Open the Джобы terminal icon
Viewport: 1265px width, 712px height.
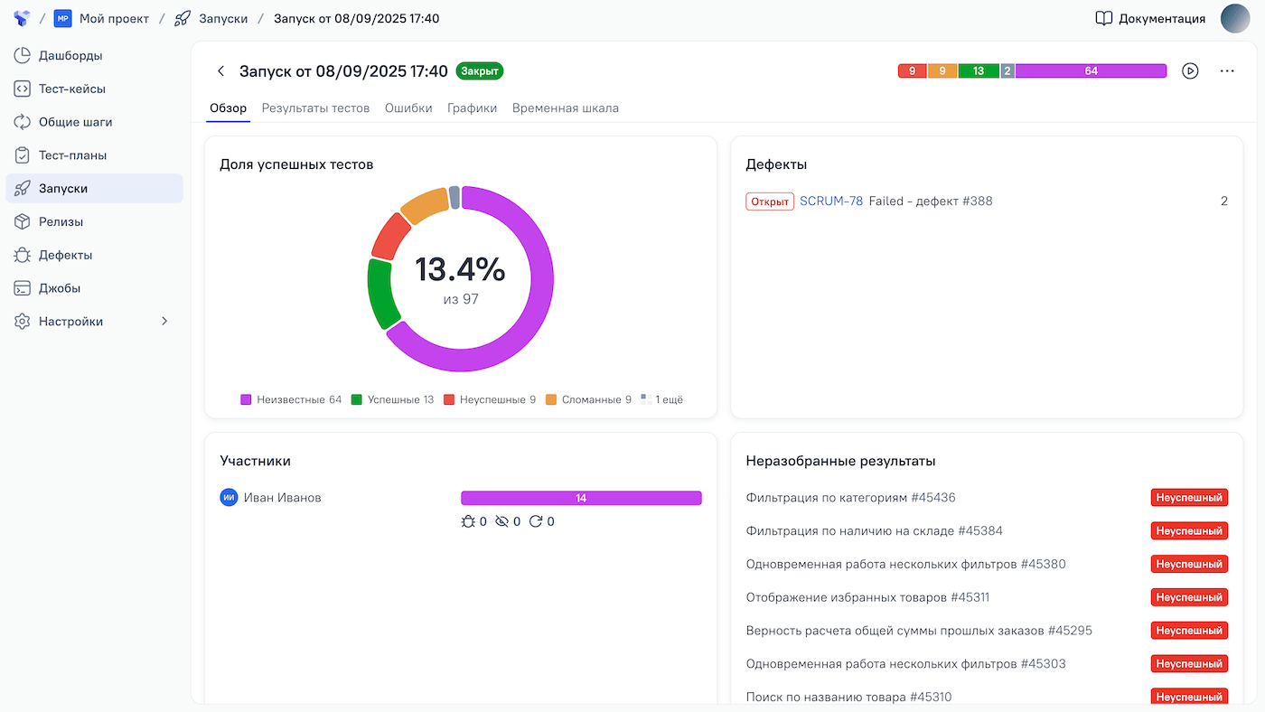[x=23, y=287]
